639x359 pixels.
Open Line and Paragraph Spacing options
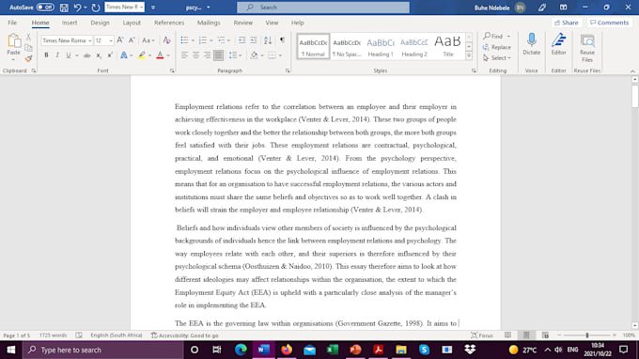pyautogui.click(x=235, y=55)
